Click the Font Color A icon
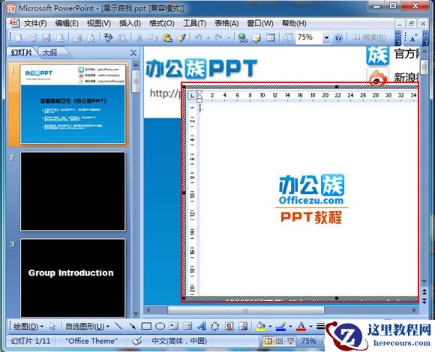 click(x=301, y=327)
